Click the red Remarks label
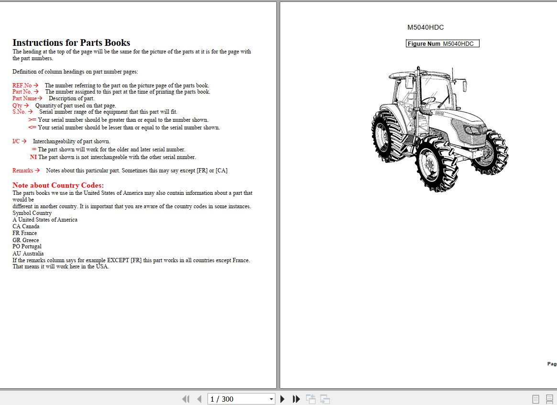This screenshot has width=557, height=405. (23, 171)
